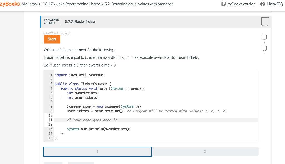
Task: Expand the code editor gutter at line 11
Action: 50,120
